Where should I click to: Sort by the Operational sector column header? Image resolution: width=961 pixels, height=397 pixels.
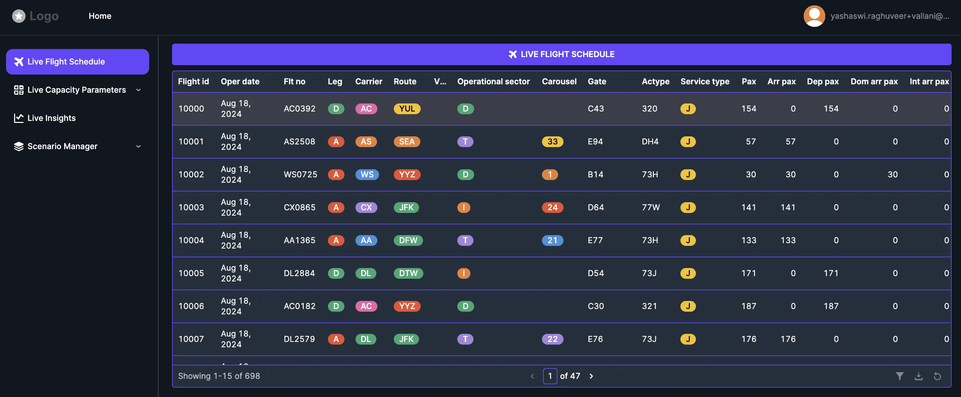(493, 81)
